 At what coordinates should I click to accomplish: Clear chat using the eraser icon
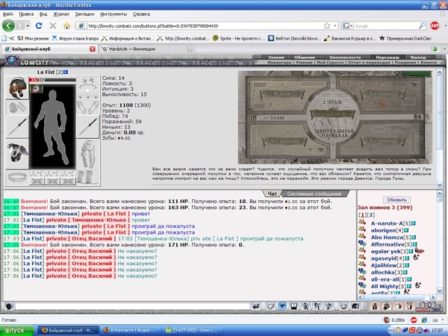tap(270, 307)
